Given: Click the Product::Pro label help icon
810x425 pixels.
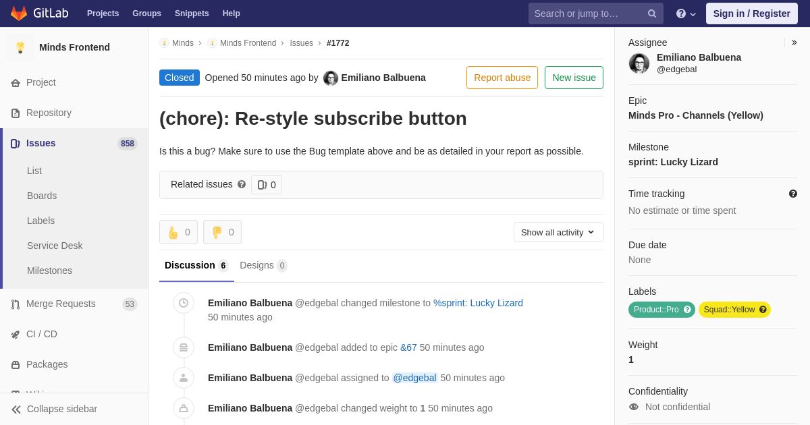Looking at the screenshot, I should tap(687, 310).
